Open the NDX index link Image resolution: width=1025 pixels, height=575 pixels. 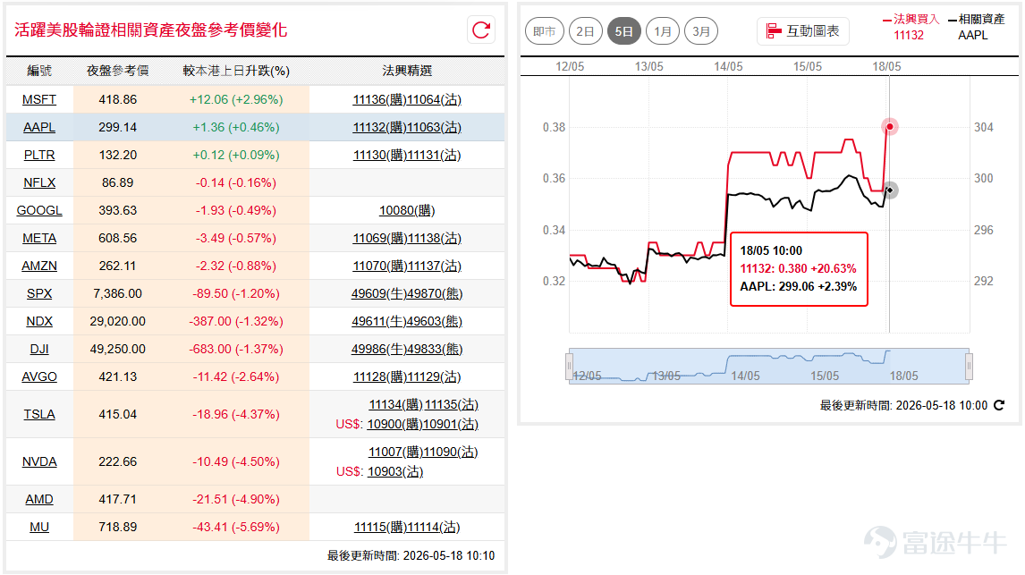39,321
